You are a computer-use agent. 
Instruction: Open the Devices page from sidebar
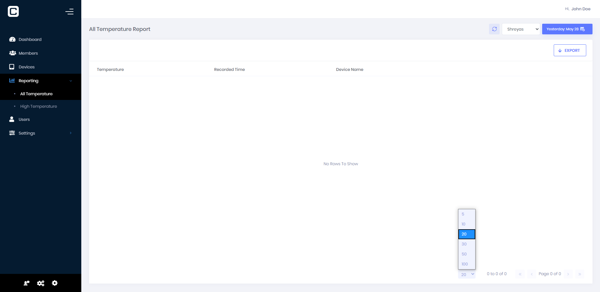27,67
